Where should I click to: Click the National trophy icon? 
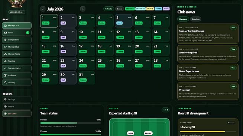[x=6, y=75]
